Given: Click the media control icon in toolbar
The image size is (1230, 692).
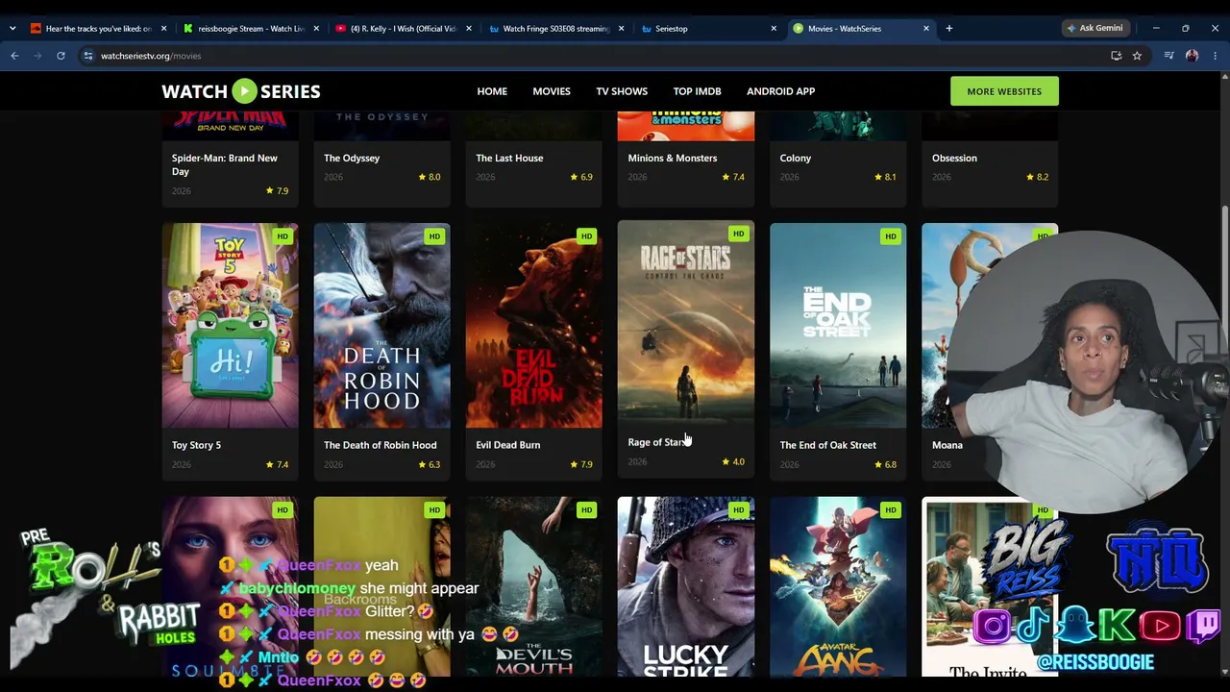Looking at the screenshot, I should (1168, 56).
